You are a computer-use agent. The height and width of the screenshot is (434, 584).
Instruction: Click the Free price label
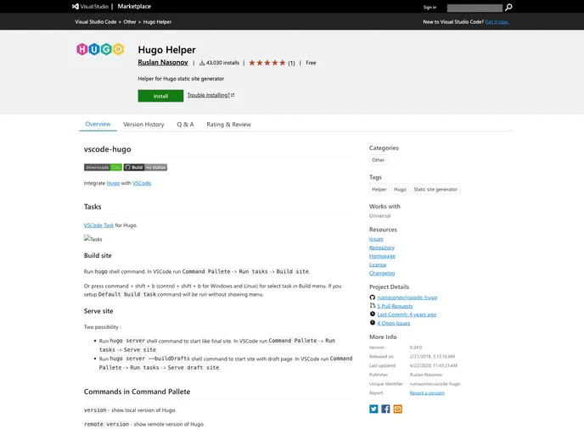[x=311, y=63]
